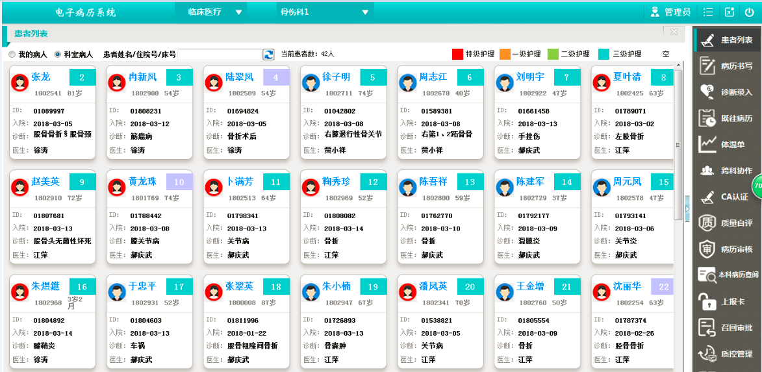Switch to the 患者列表 tab

(x=31, y=34)
